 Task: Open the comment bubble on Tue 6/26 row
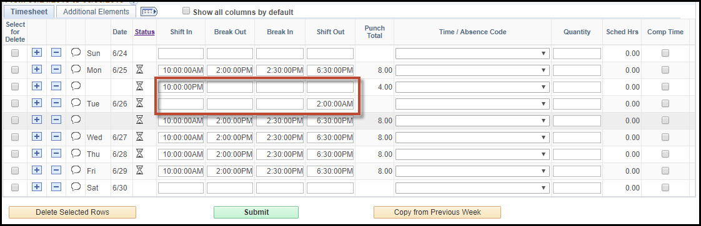click(76, 103)
